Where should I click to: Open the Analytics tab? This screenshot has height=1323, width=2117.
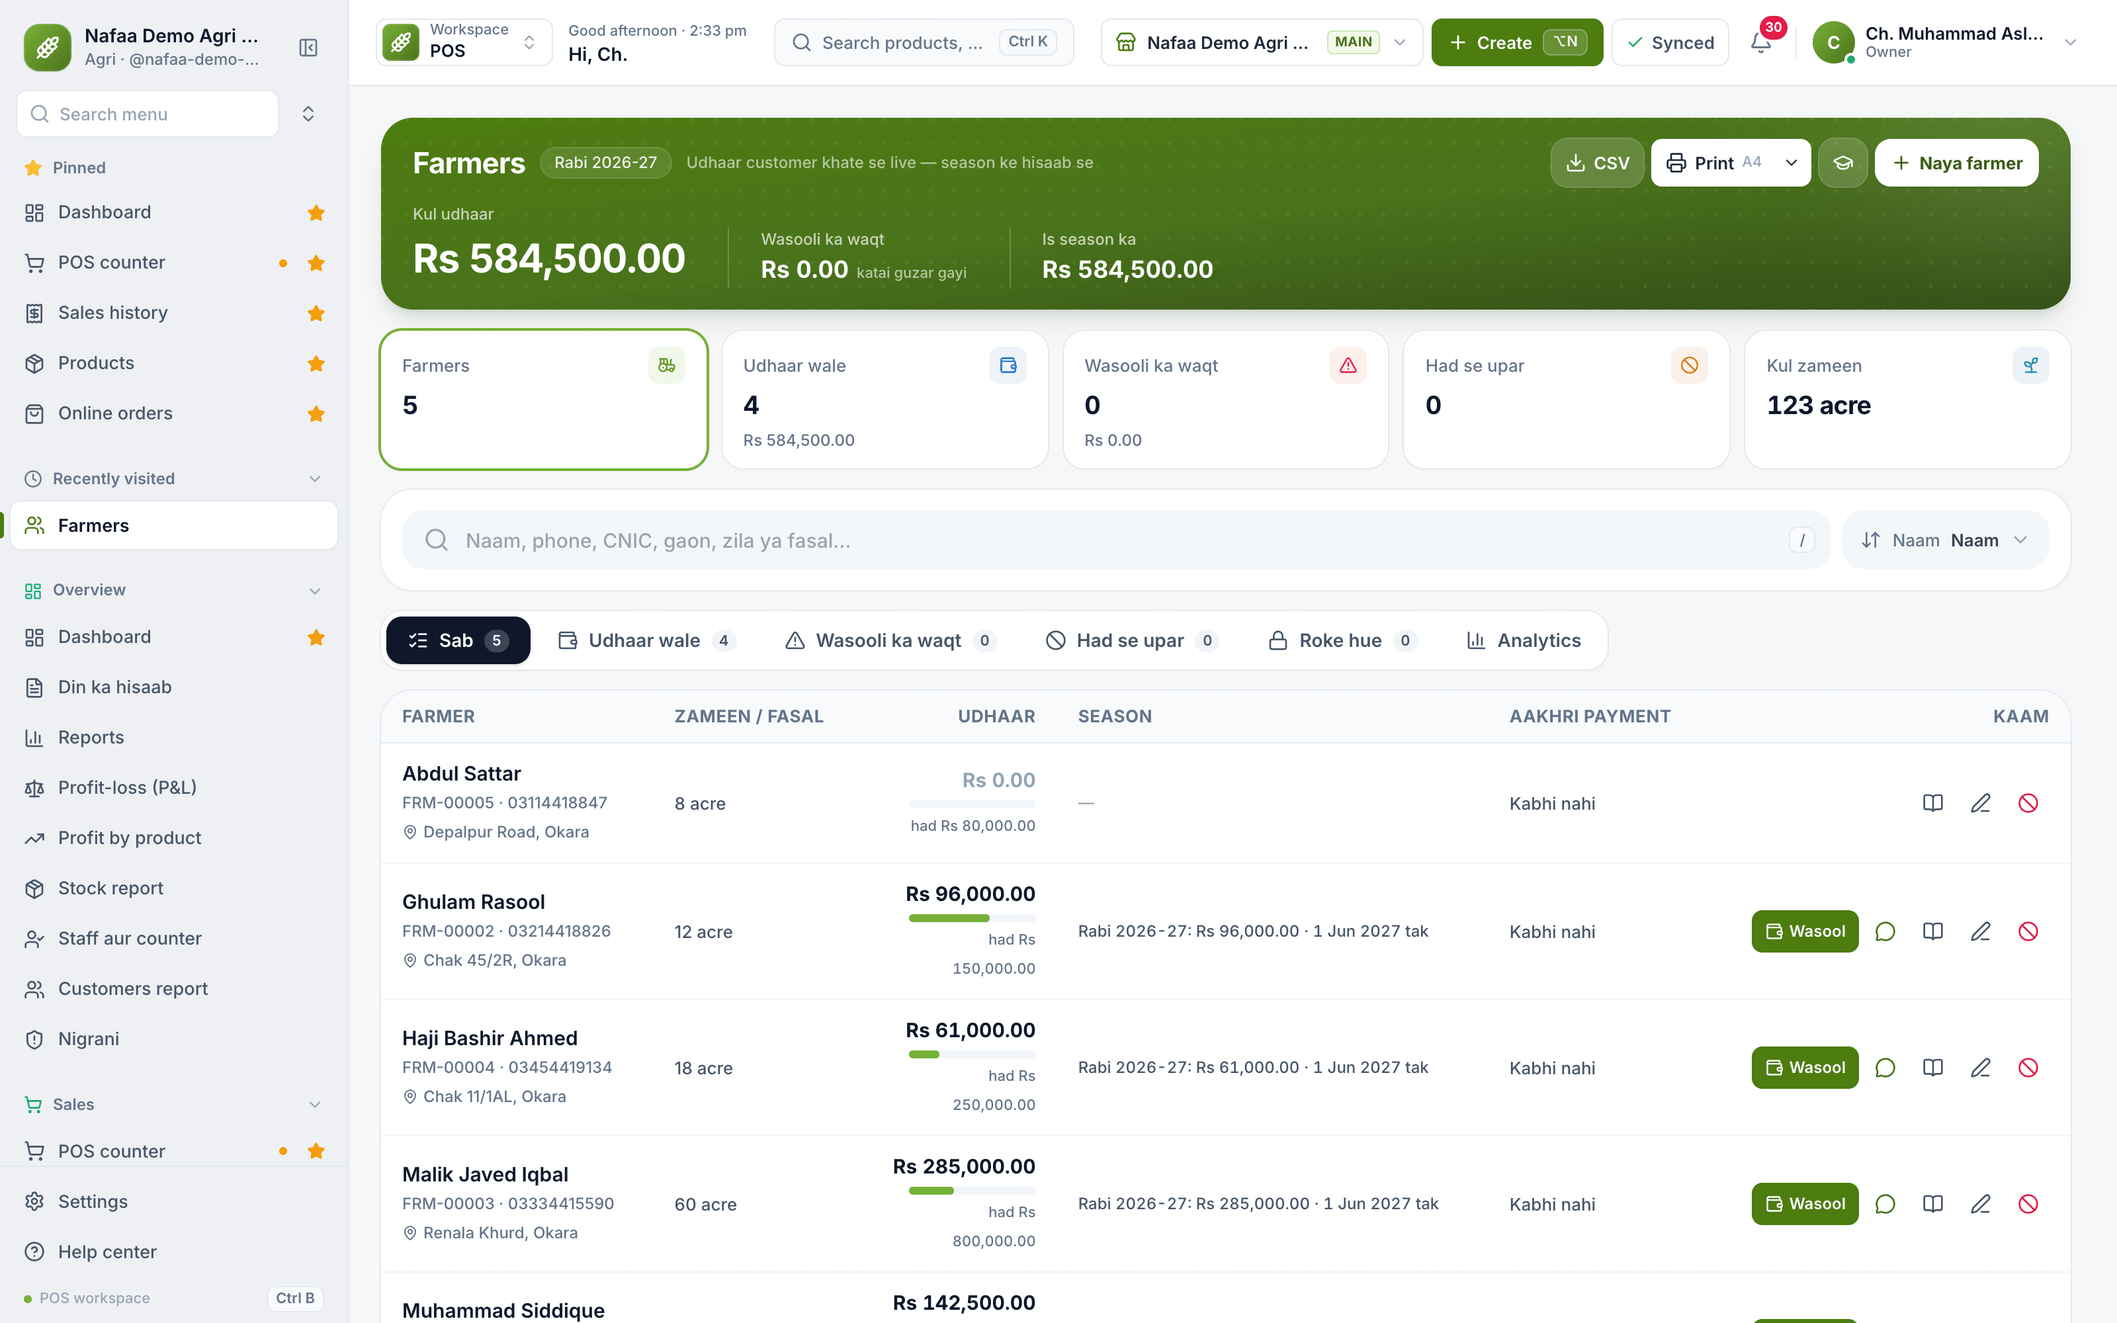(x=1524, y=640)
